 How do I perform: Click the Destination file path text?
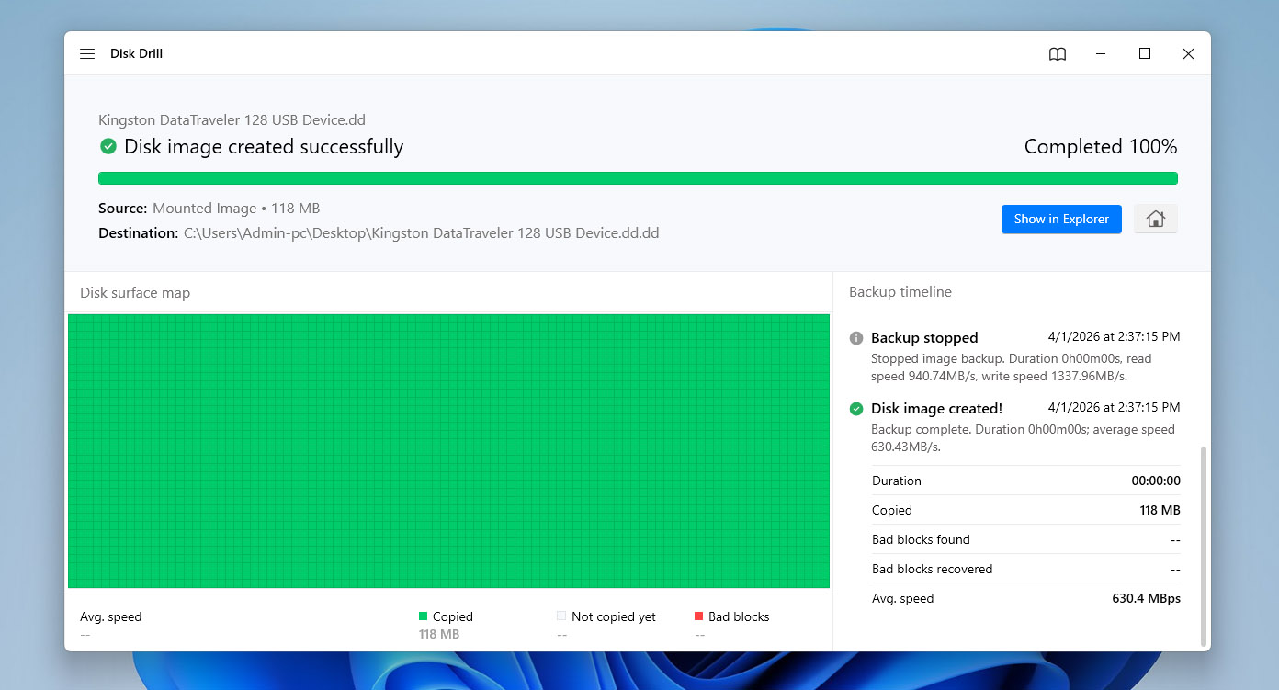pyautogui.click(x=421, y=233)
